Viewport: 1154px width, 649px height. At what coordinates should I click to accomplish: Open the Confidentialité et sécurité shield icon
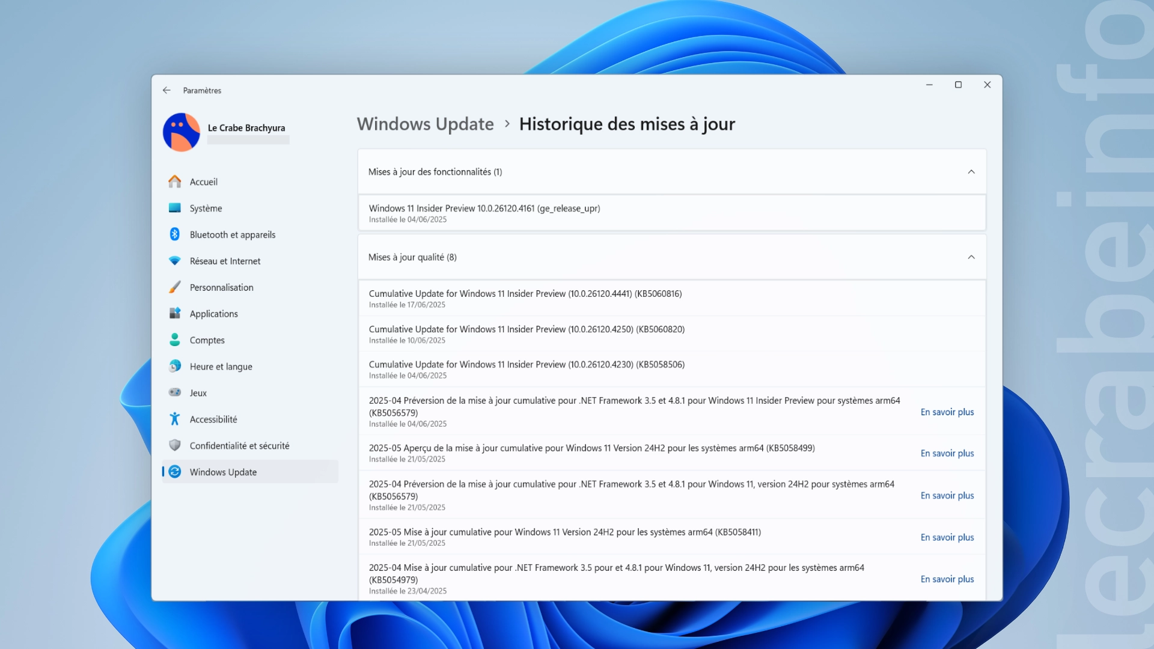[174, 445]
